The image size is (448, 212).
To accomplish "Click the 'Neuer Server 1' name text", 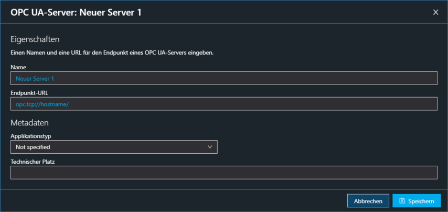I will coord(35,78).
